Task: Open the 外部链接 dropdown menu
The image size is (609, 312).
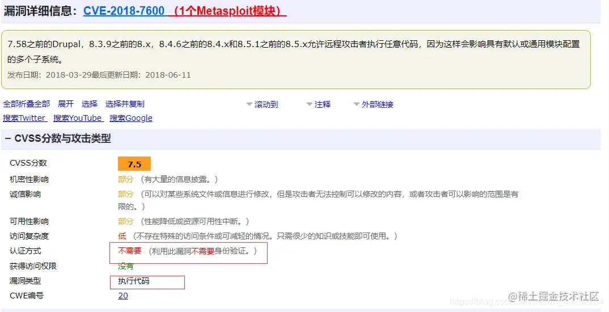Action: (x=373, y=104)
